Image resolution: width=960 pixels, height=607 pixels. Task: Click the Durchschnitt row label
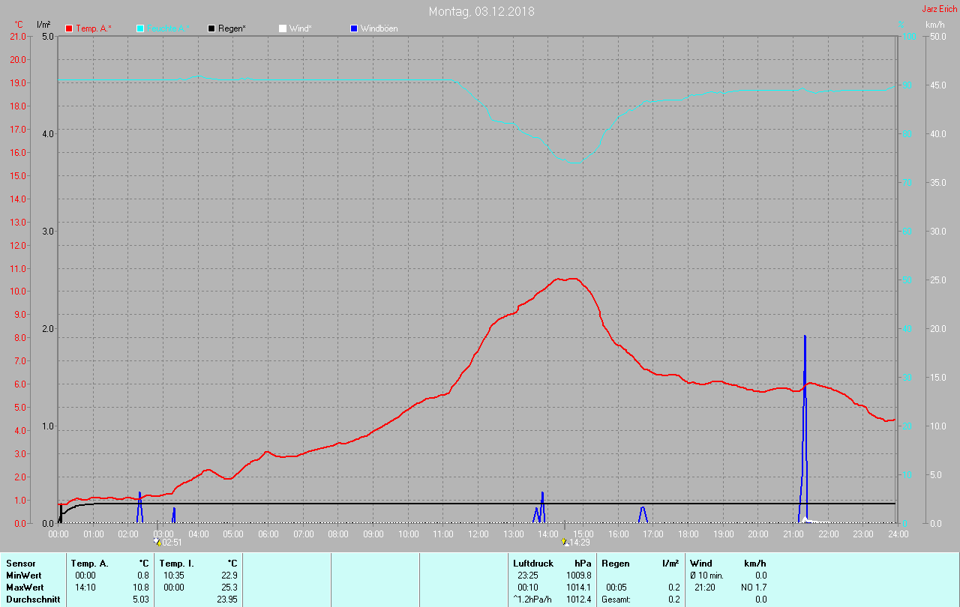coord(32,599)
